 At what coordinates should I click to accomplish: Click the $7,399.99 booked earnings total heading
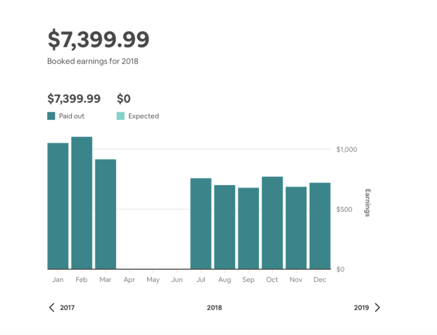98,39
